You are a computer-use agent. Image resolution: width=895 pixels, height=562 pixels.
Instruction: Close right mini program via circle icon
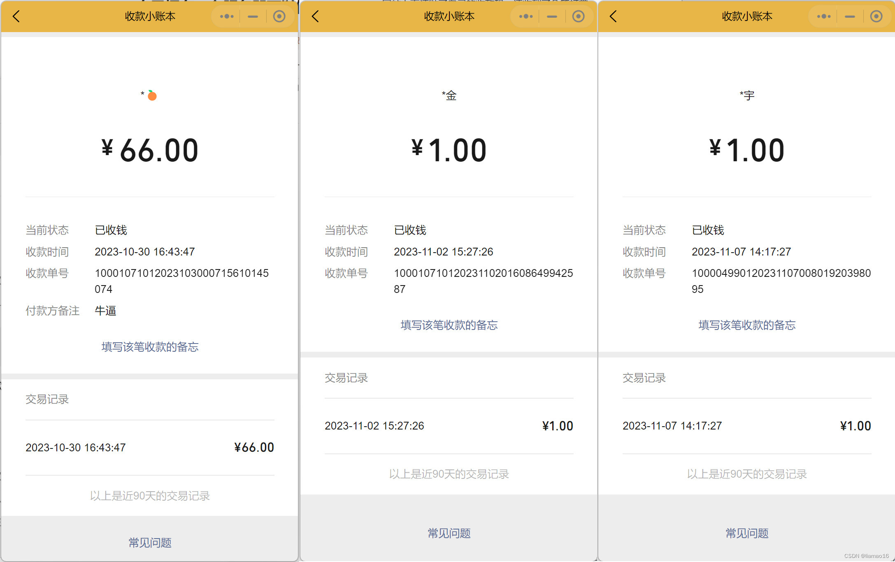point(876,16)
